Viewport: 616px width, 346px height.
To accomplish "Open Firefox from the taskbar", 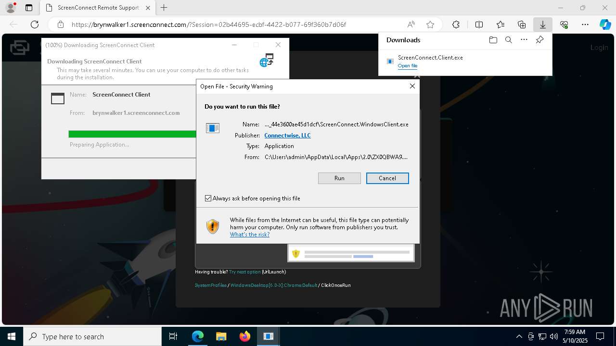I will point(244,336).
